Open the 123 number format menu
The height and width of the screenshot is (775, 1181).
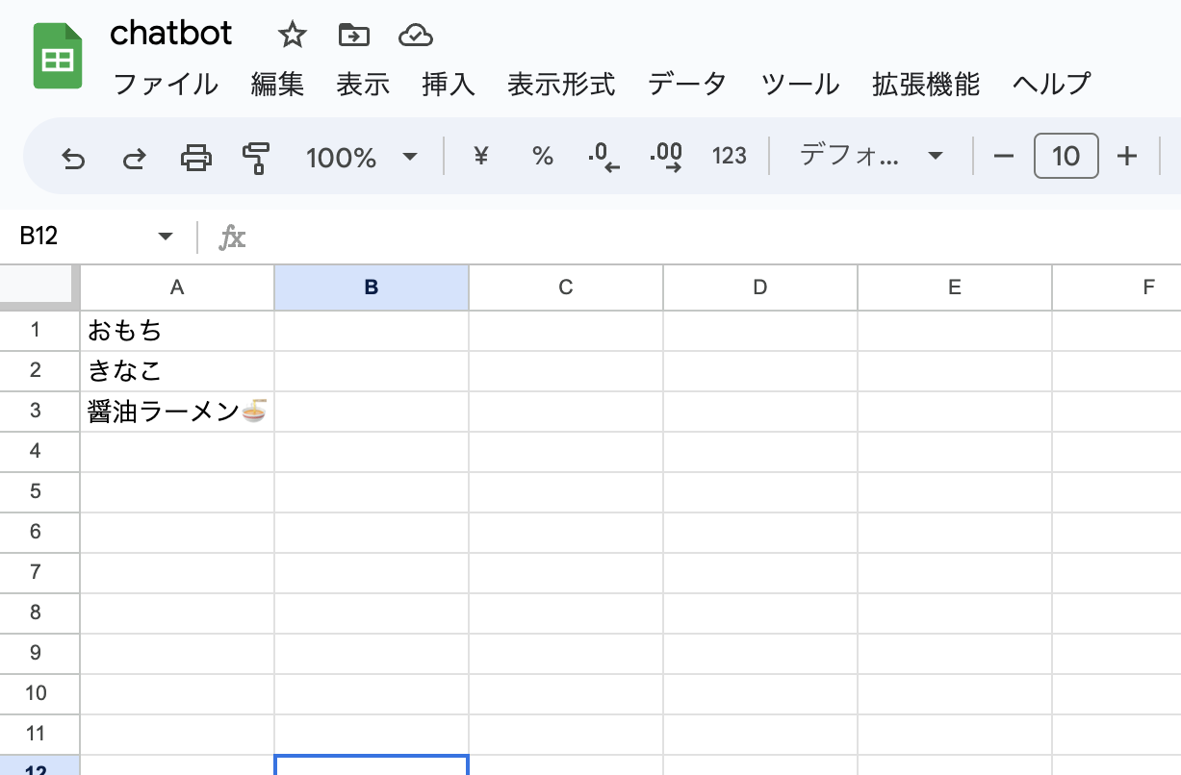click(729, 156)
